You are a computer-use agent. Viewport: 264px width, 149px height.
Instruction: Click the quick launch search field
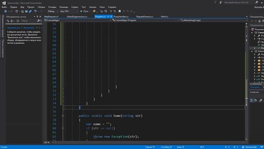point(239,2)
